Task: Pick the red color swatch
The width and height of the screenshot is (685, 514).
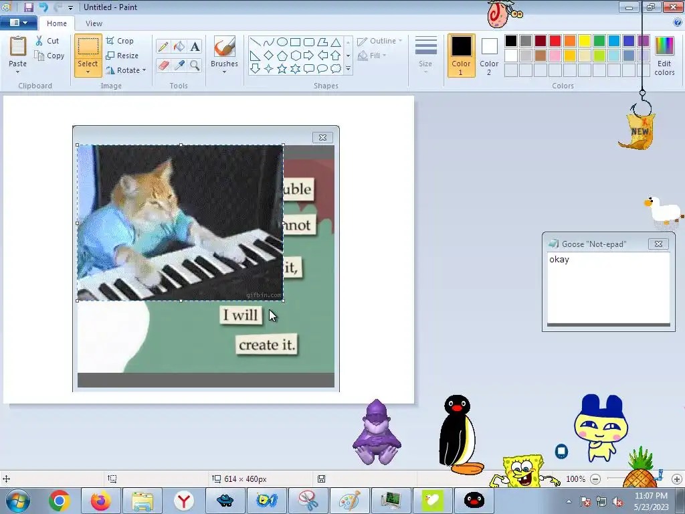Action: point(555,41)
